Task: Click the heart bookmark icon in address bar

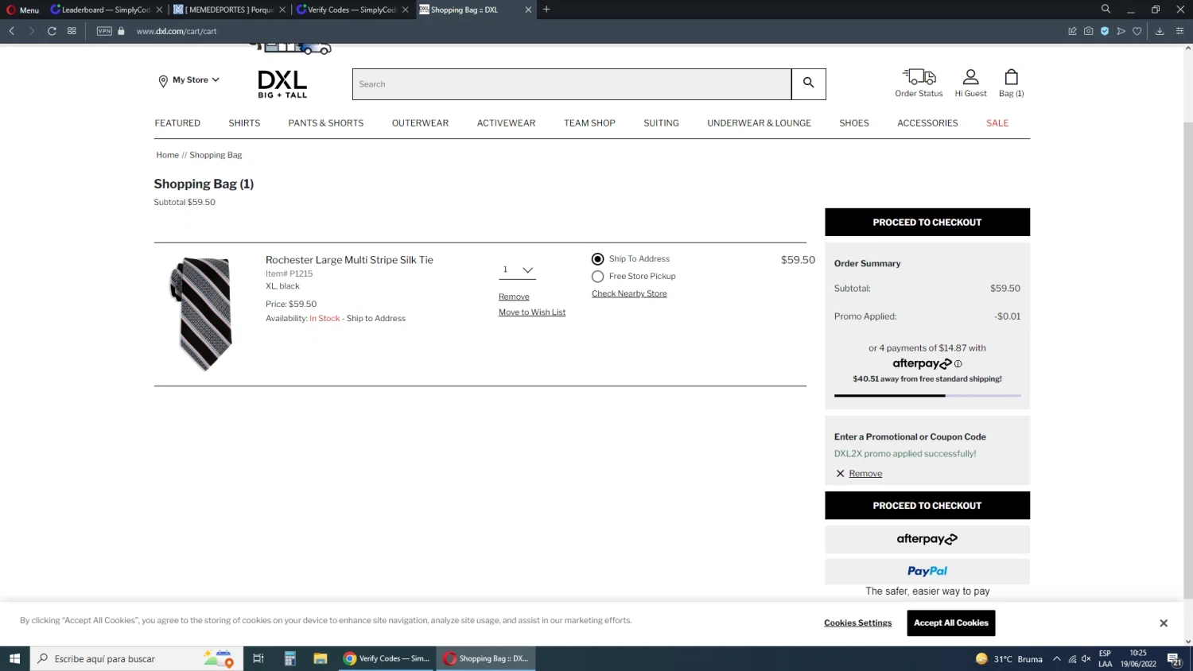Action: coord(1137,31)
